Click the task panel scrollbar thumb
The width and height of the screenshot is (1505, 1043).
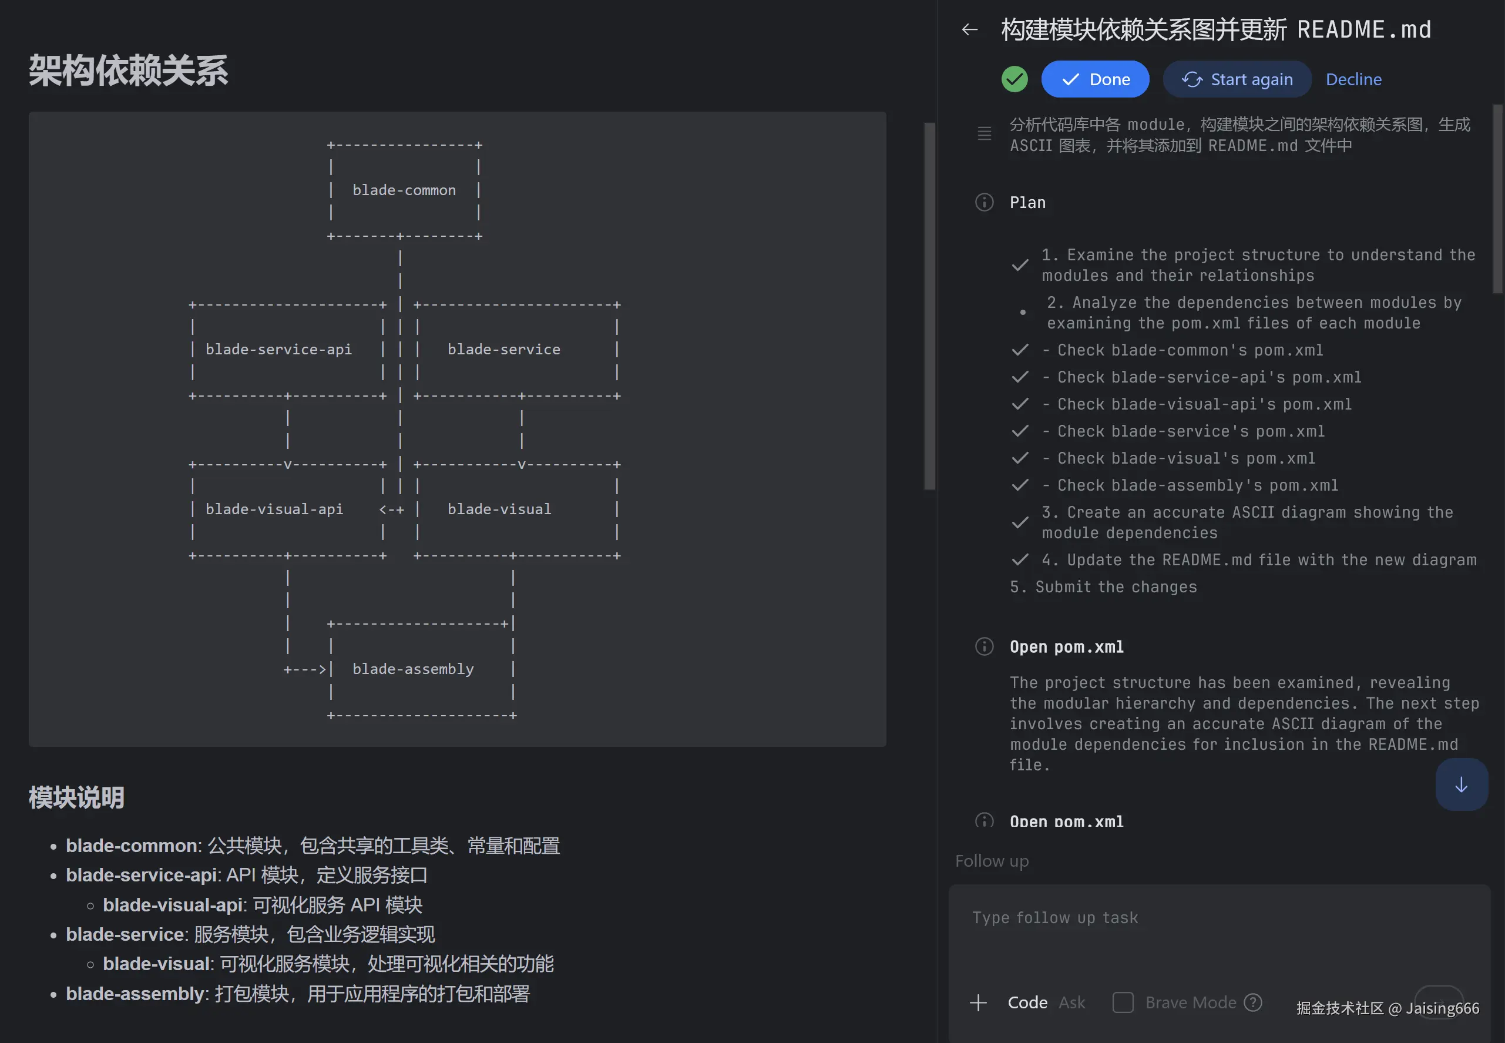[x=1498, y=199]
